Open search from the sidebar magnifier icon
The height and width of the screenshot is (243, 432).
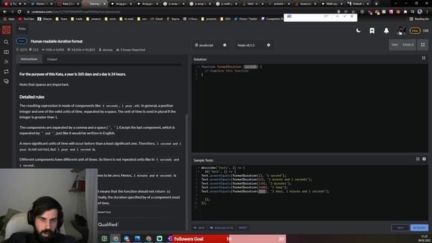6,42
